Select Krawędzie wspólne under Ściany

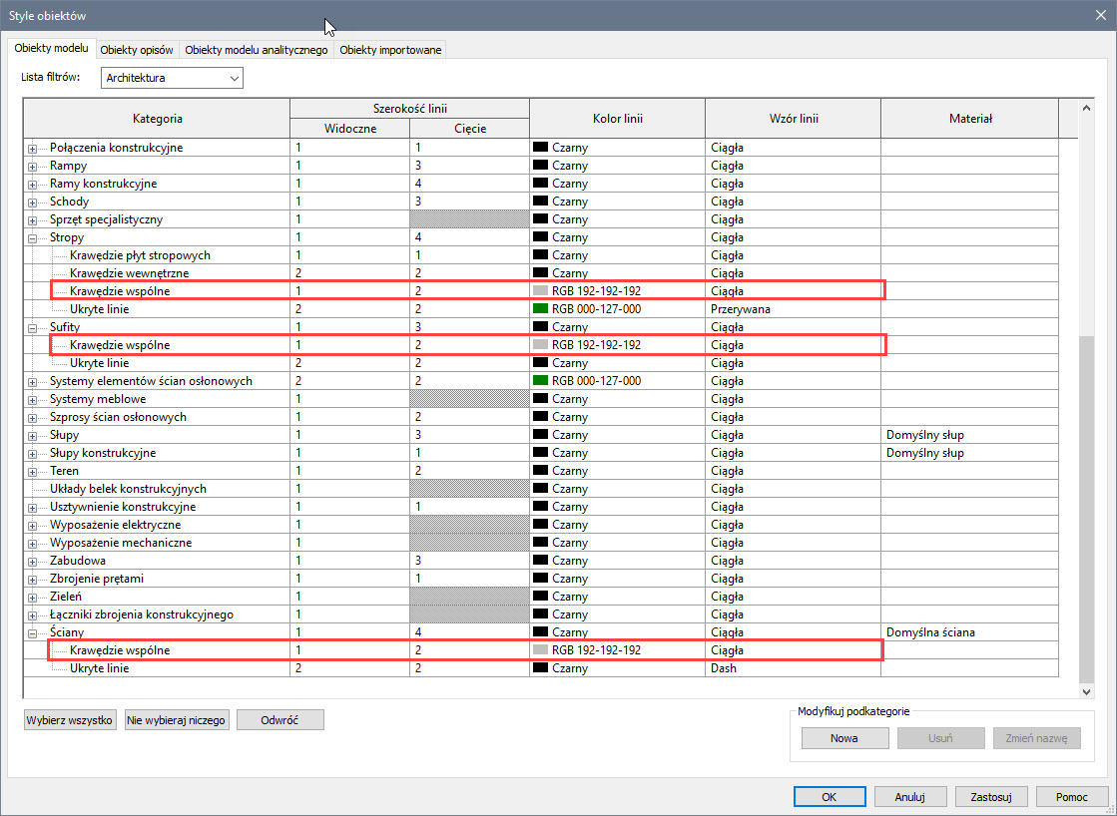click(x=120, y=650)
